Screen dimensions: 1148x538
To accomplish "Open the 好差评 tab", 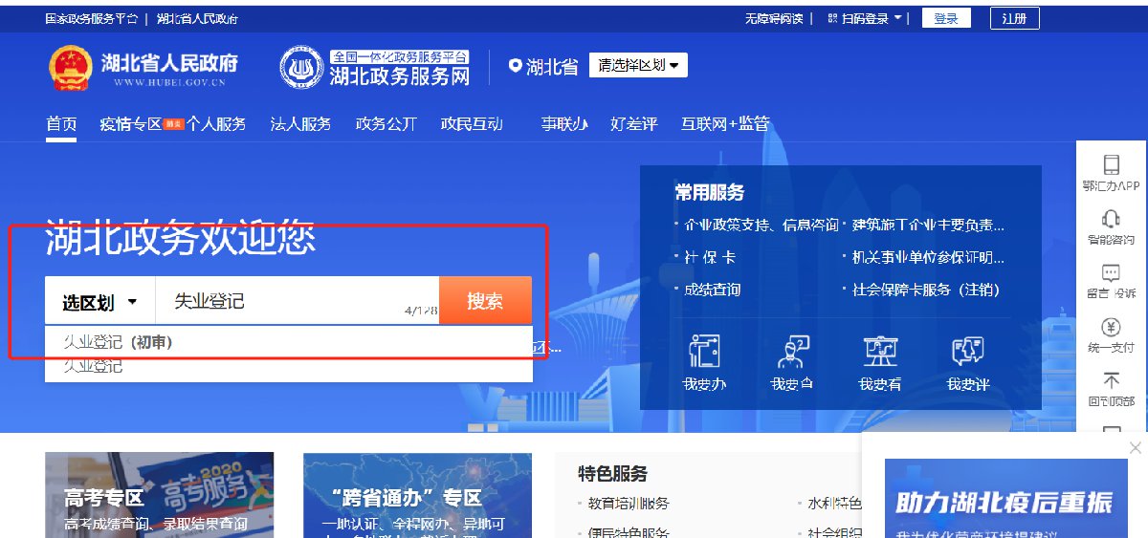I will [634, 123].
